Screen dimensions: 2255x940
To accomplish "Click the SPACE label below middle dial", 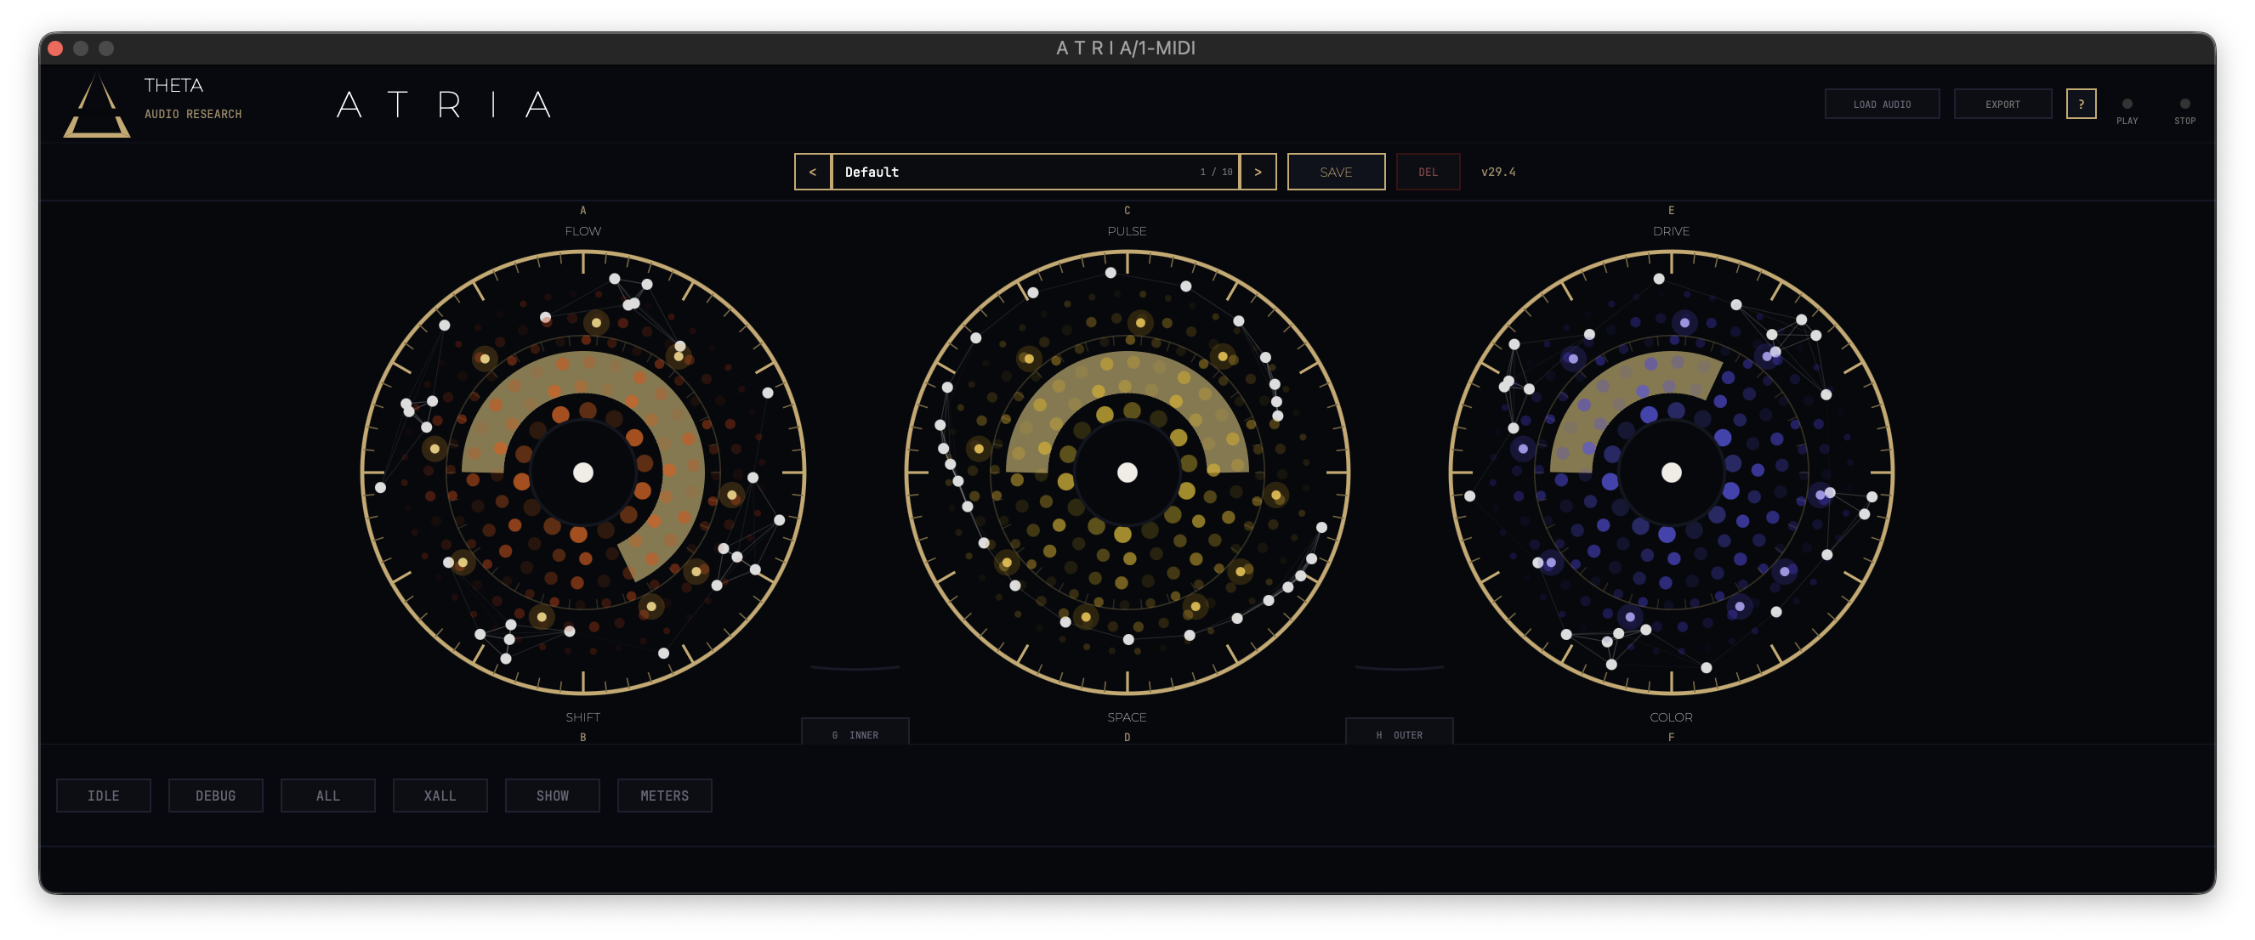I will [x=1127, y=716].
